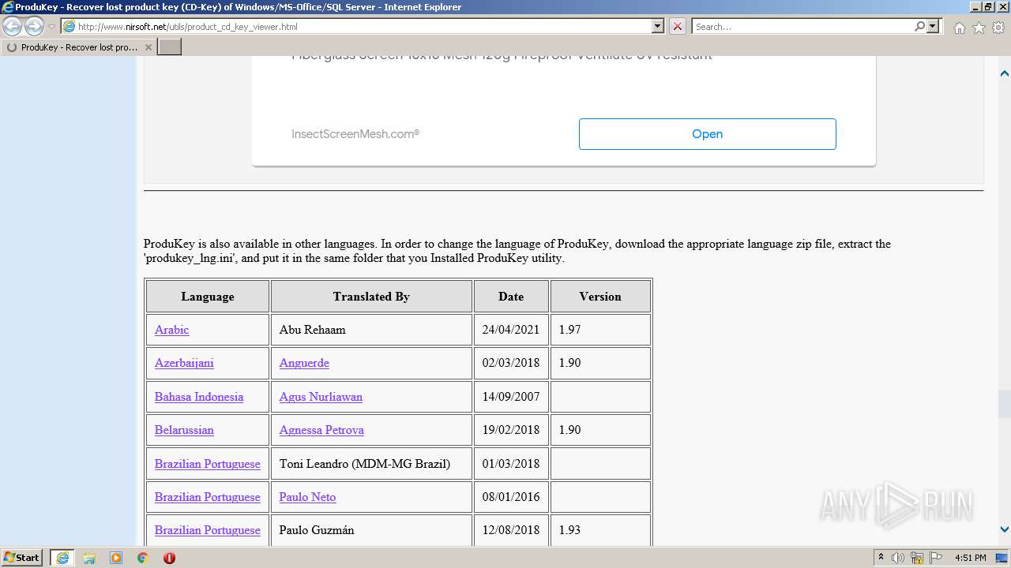This screenshot has height=568, width=1011.
Task: Expand the address bar URL dropdown
Action: pos(658,26)
